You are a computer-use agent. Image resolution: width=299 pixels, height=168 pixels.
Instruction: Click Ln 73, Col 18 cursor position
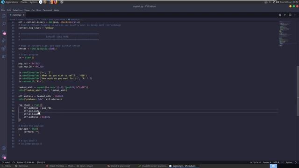pyautogui.click(x=255, y=162)
